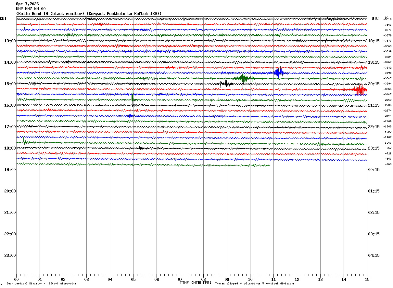This screenshot has height=288, width=393.
Task: Click the 00:15 UTC time label
Action: (x=374, y=170)
